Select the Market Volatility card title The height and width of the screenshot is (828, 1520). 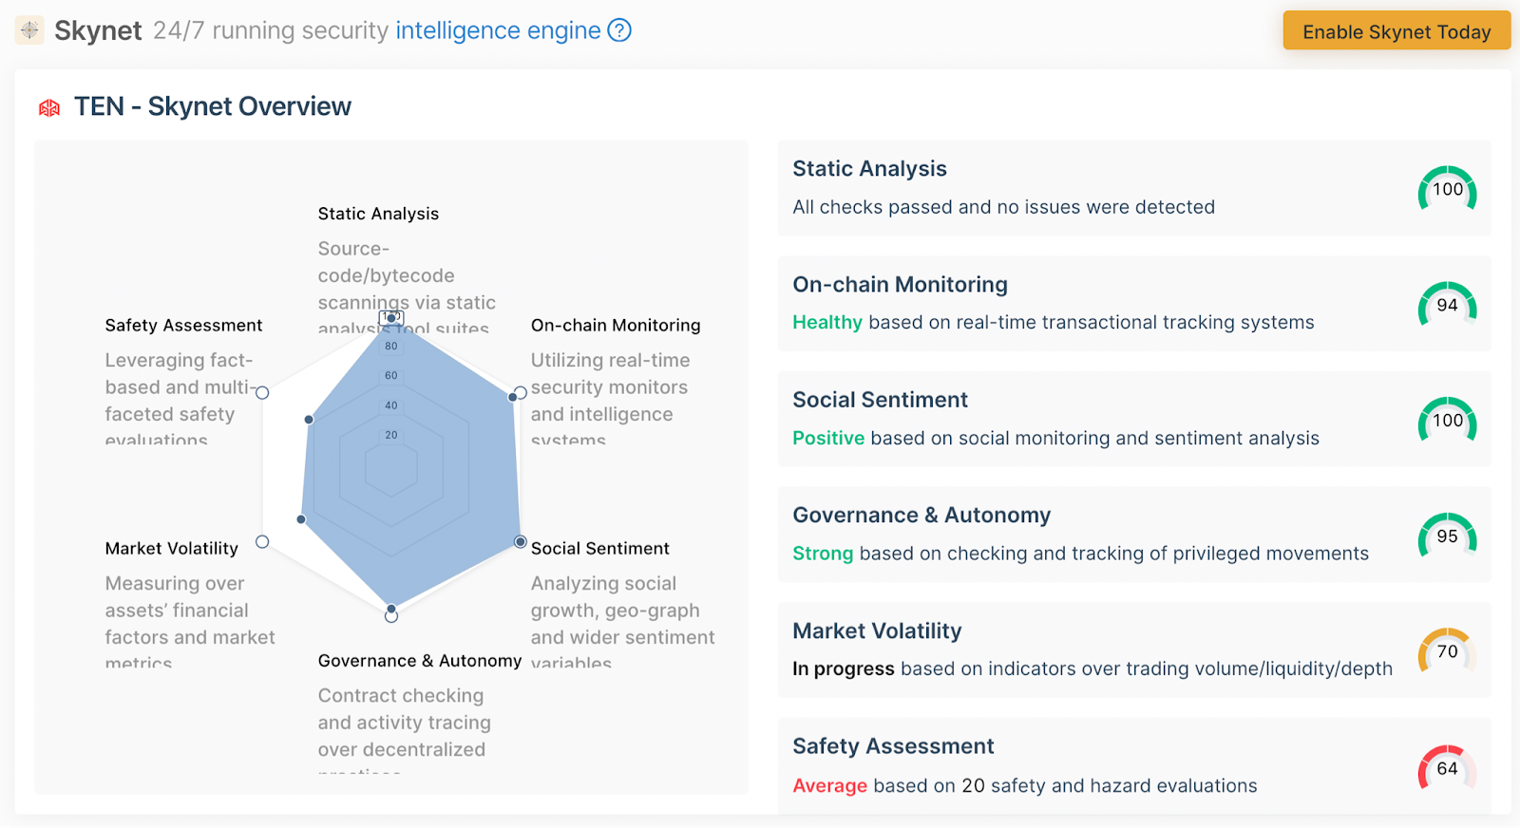point(877,631)
